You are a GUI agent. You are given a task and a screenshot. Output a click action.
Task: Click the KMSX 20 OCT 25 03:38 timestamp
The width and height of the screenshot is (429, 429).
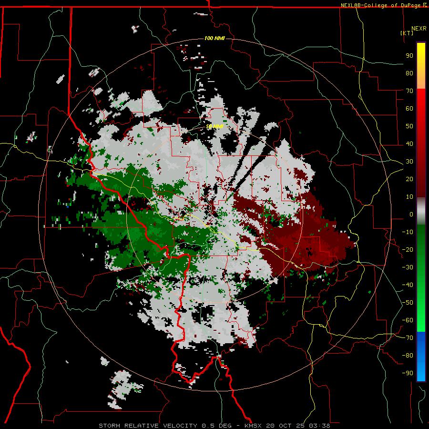(x=287, y=426)
